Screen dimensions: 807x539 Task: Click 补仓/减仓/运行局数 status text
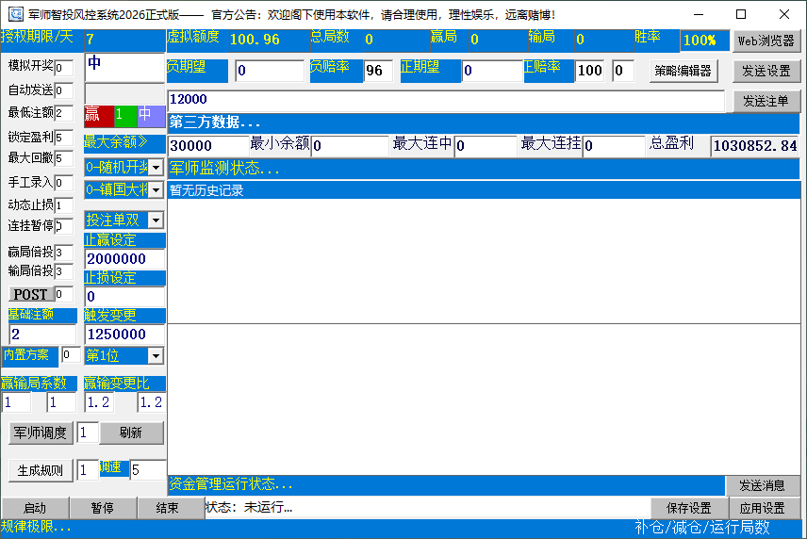pyautogui.click(x=702, y=528)
